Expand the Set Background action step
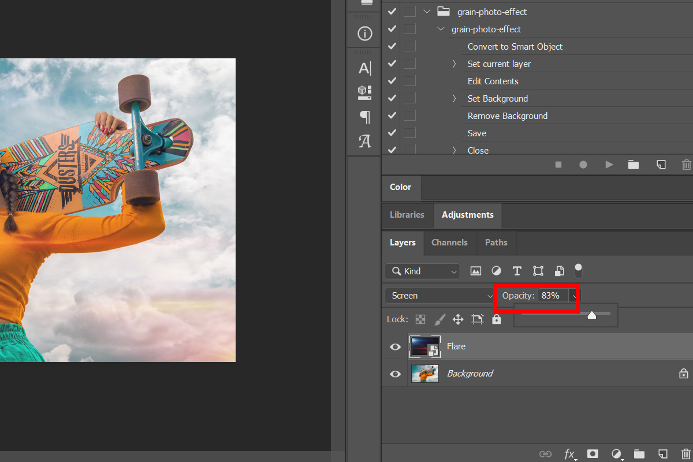The height and width of the screenshot is (462, 693). point(454,99)
